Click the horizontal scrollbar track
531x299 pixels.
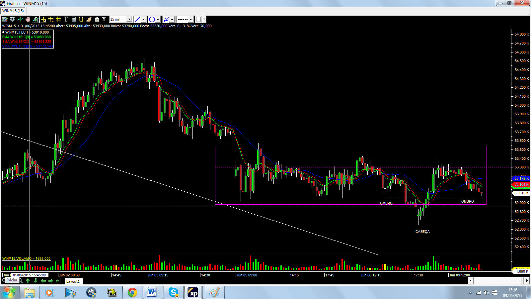click(498, 281)
